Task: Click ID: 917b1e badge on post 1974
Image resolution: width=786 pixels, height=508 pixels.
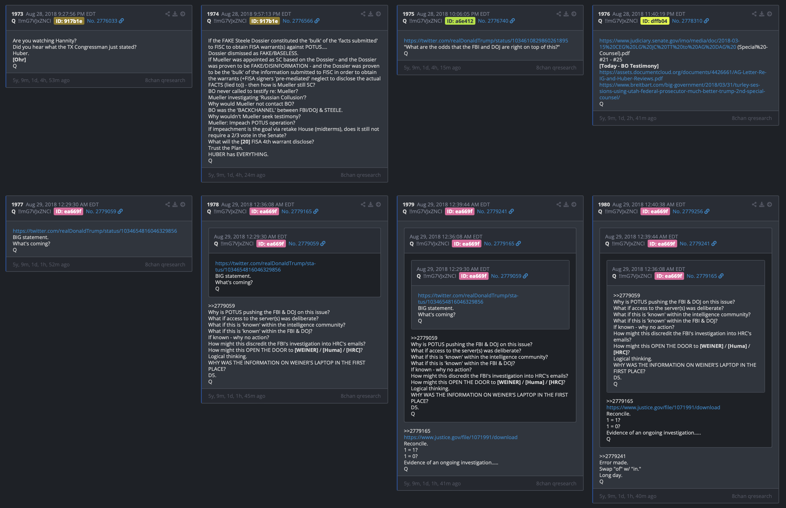Action: point(265,21)
